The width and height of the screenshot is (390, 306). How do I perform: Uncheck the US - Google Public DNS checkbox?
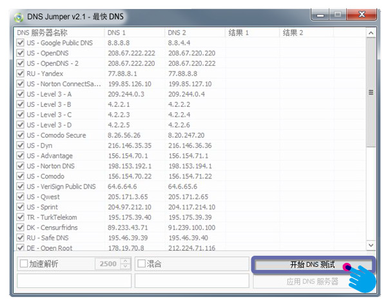click(21, 43)
